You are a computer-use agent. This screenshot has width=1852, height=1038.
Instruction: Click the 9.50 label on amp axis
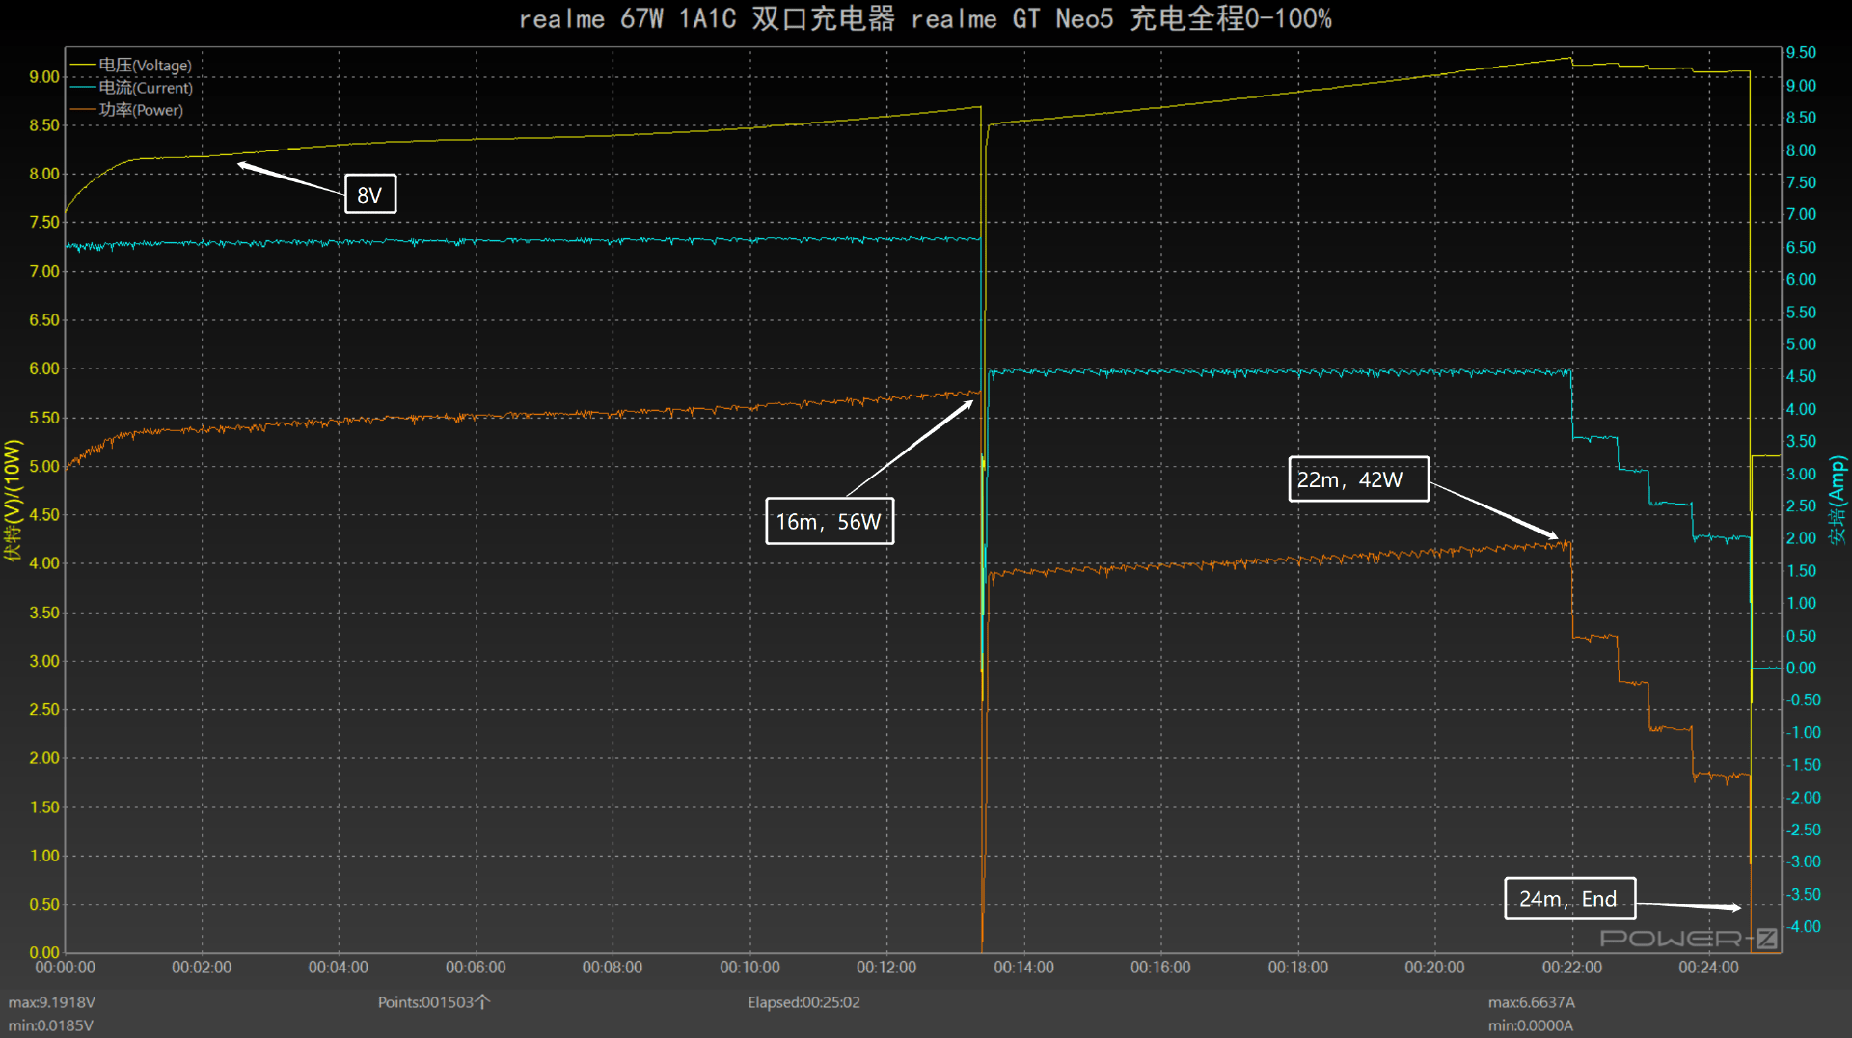[1801, 53]
